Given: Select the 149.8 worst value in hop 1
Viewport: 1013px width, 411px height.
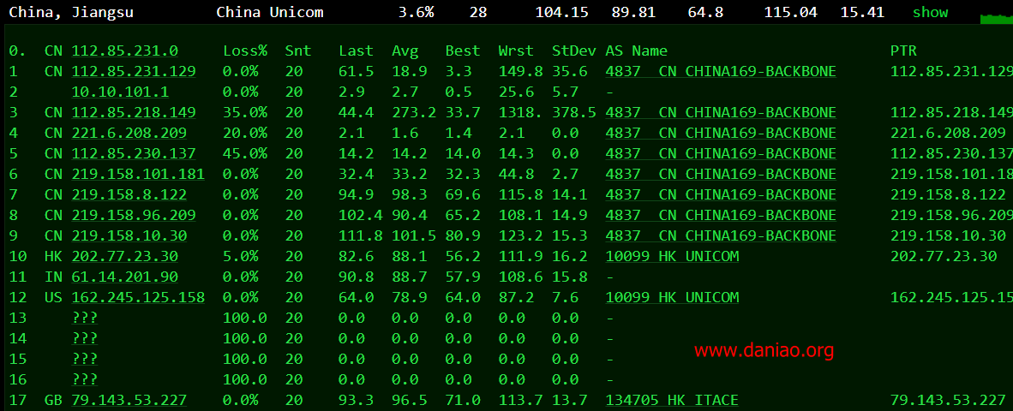Looking at the screenshot, I should tap(521, 72).
